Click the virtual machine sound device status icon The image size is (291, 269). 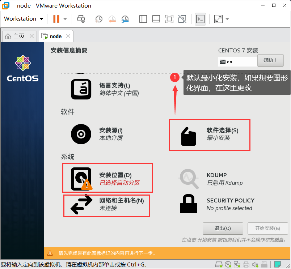pos(255,264)
